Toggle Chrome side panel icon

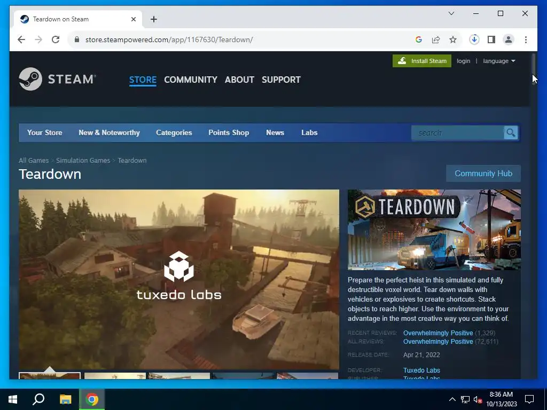click(x=491, y=40)
